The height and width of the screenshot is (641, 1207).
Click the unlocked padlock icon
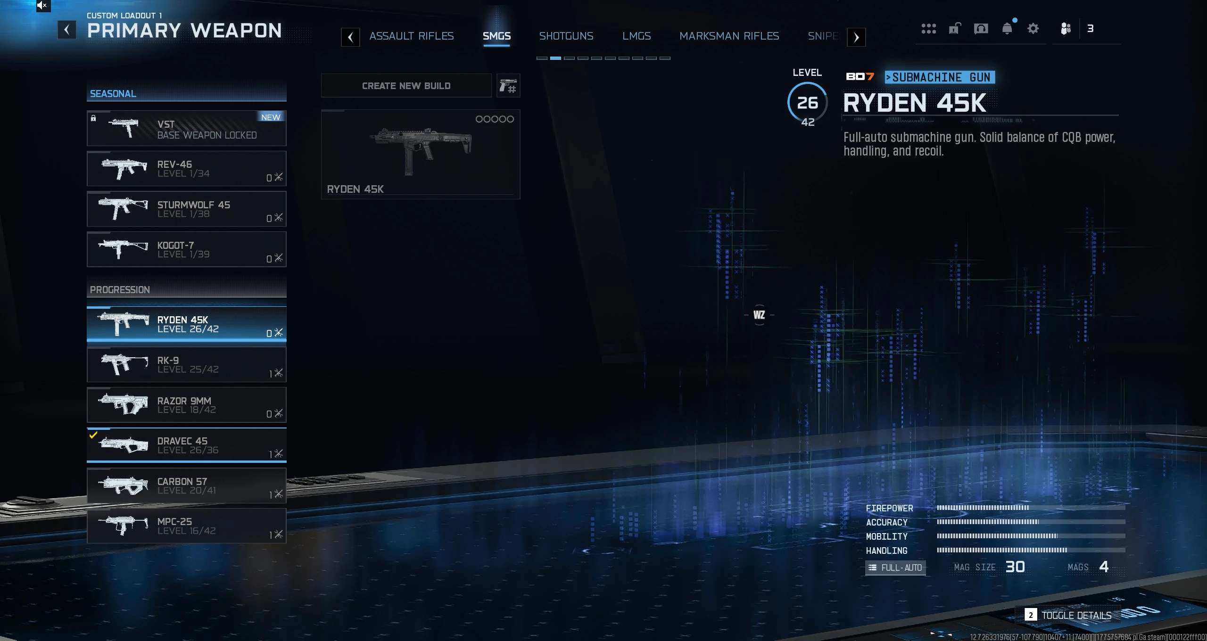tap(955, 29)
